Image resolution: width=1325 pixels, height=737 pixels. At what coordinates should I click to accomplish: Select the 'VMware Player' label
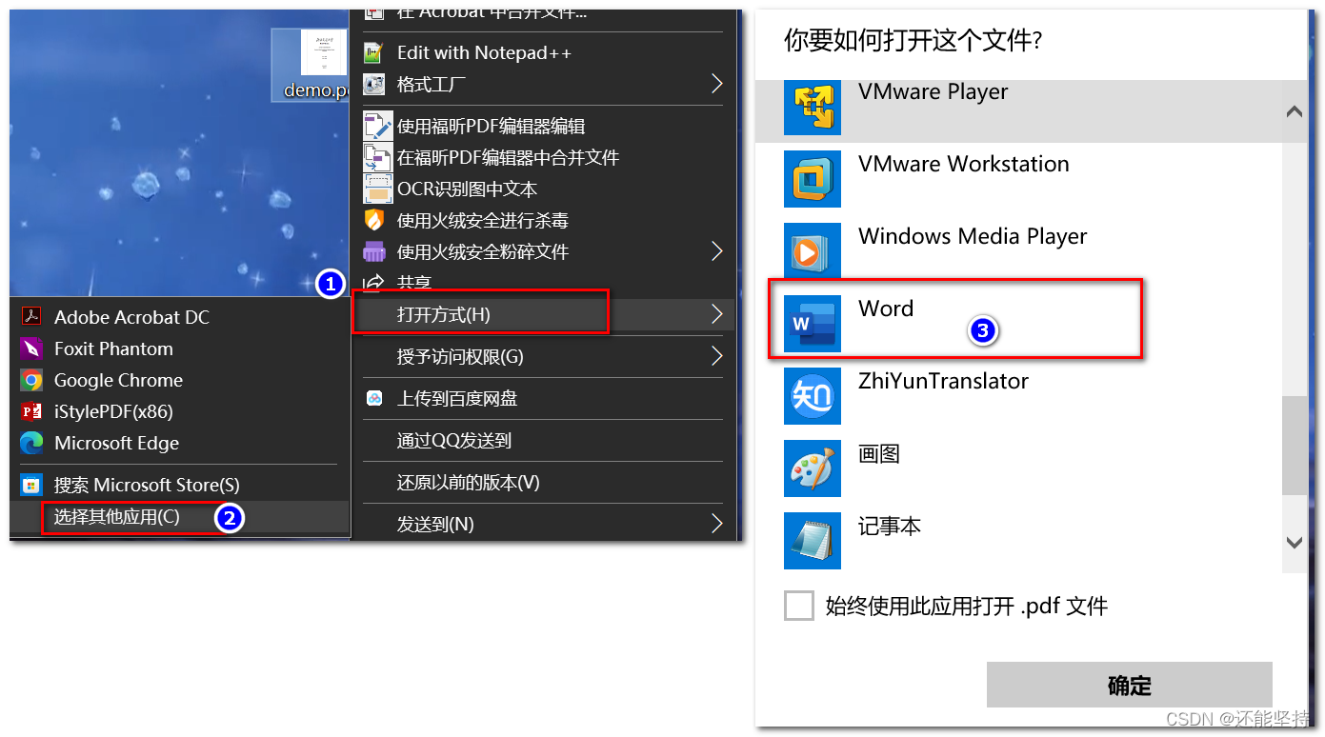934,91
